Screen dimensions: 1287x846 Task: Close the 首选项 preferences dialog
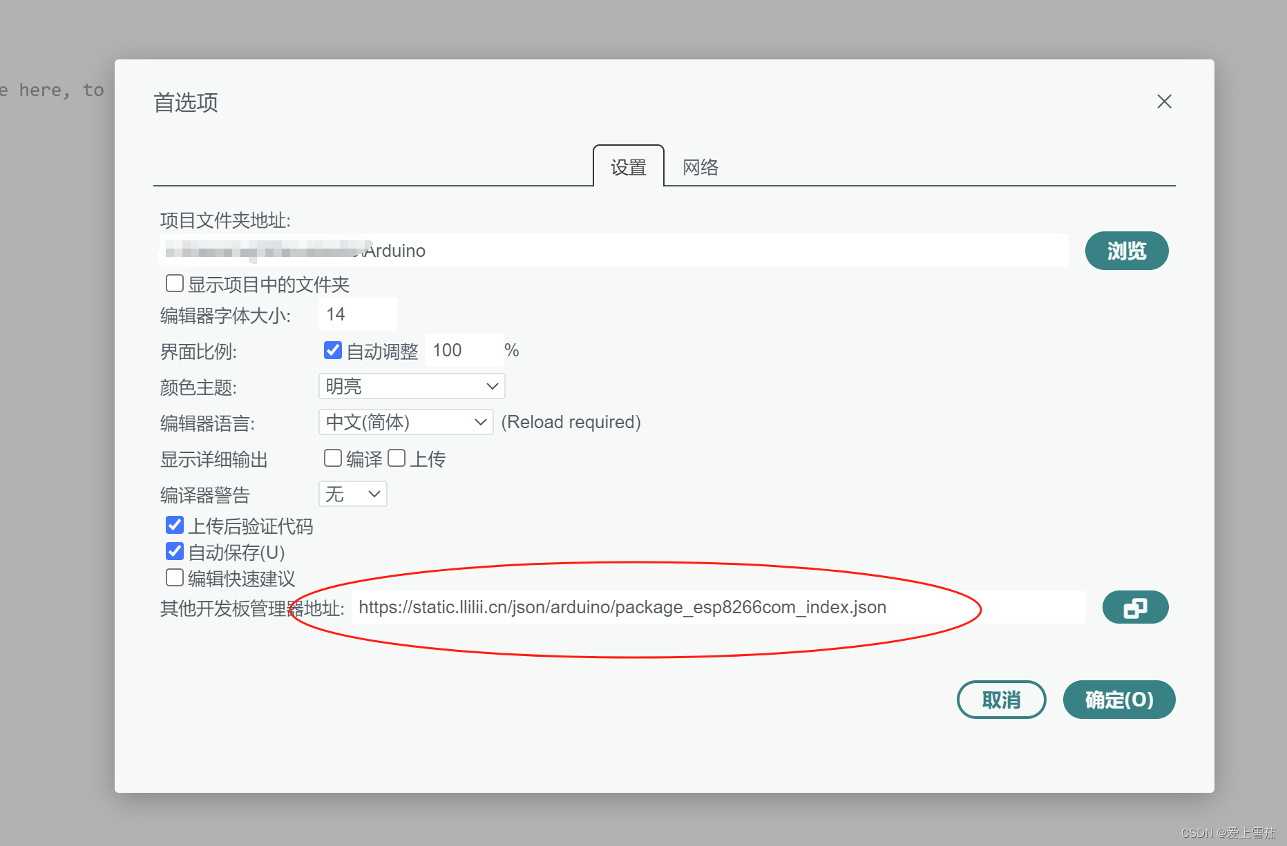[1163, 101]
